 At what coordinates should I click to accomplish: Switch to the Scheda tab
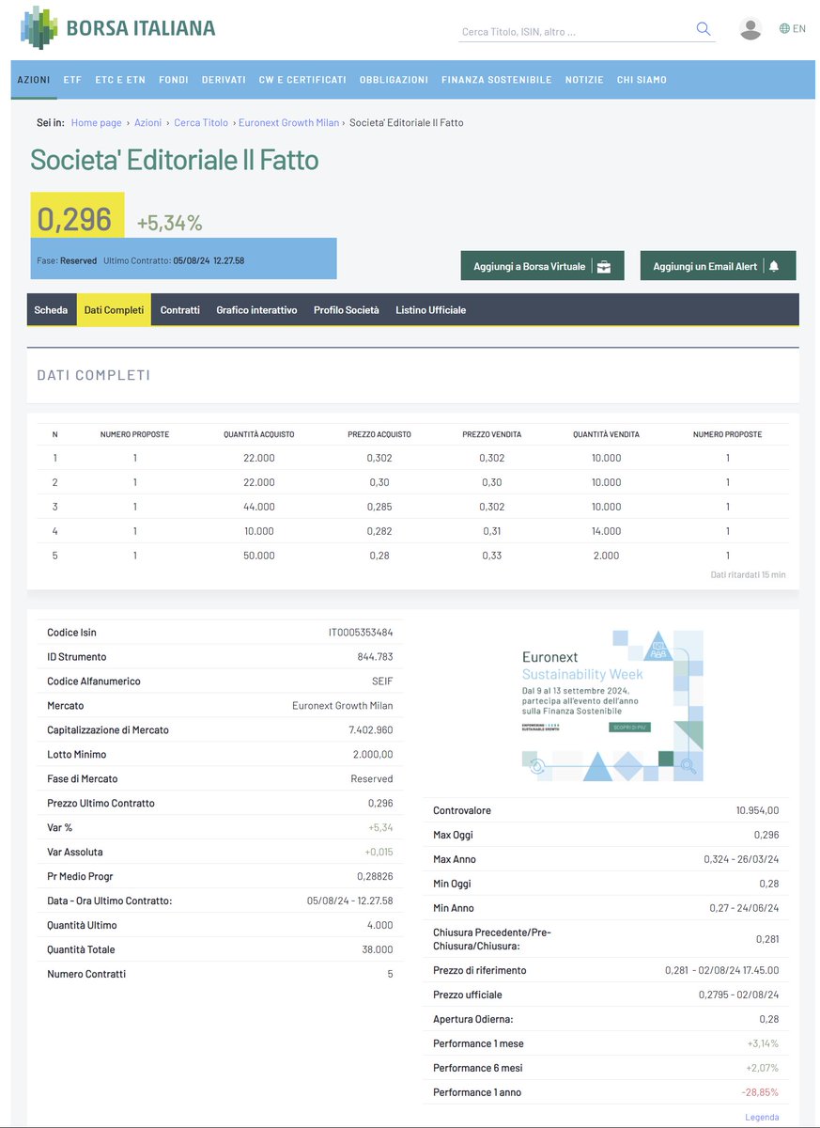(51, 309)
